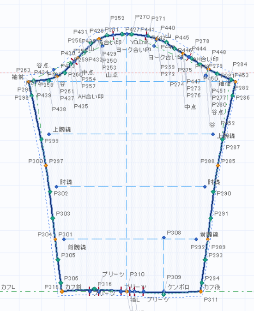The width and height of the screenshot is (254, 311).
Task: Click the orange point P304 on left seam
Action: [x=55, y=239]
